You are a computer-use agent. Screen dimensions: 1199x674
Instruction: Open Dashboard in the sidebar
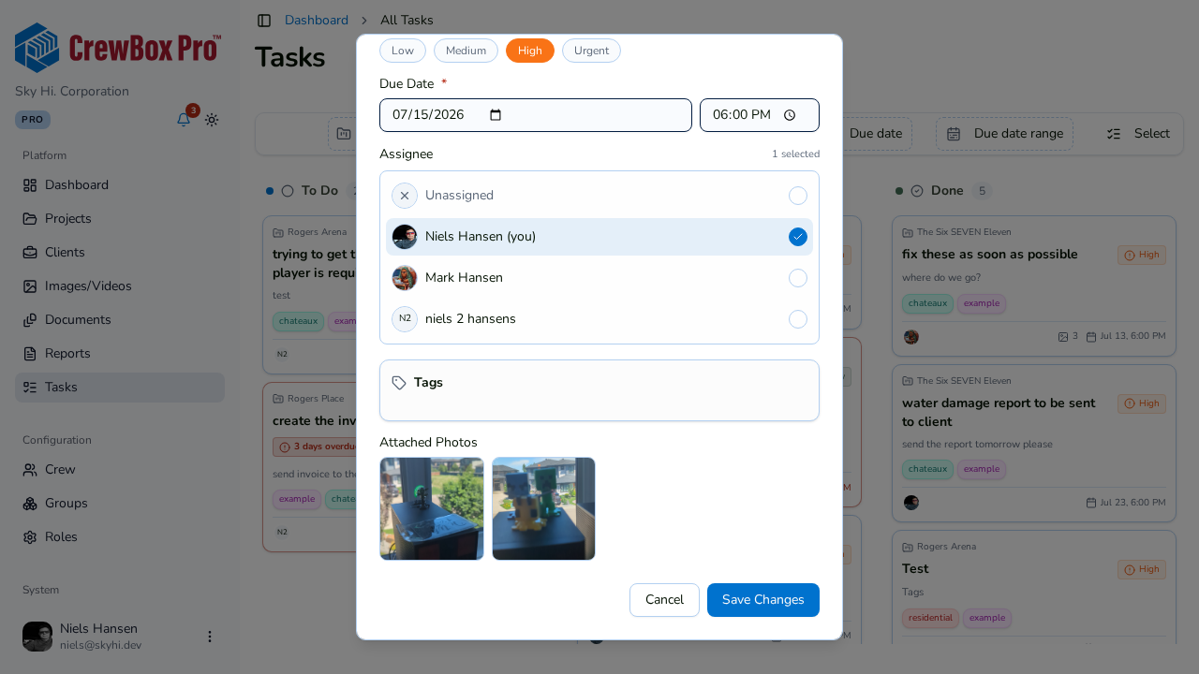click(x=120, y=185)
